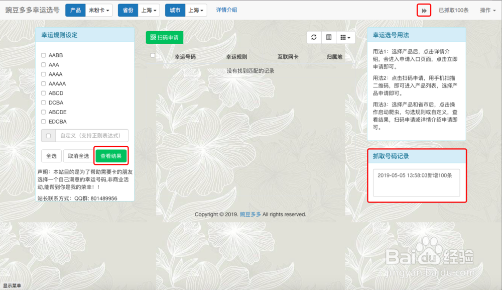Open the 操作 actions dropdown
Screen dimensions: 502x290
click(487, 9)
